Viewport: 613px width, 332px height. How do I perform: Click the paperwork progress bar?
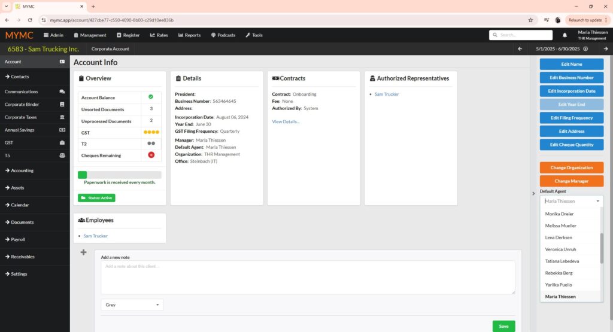120,175
